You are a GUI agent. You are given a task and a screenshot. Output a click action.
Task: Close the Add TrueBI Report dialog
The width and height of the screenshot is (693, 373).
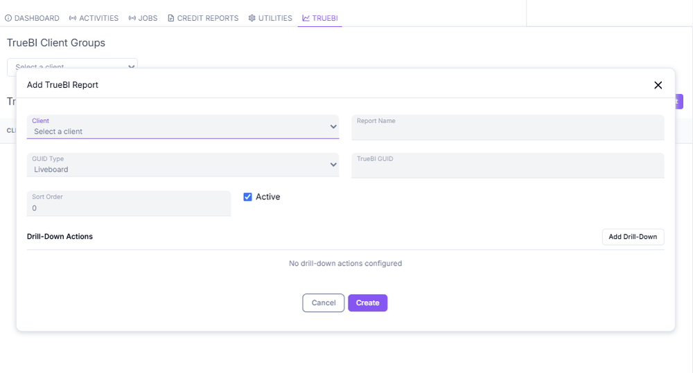coord(658,85)
